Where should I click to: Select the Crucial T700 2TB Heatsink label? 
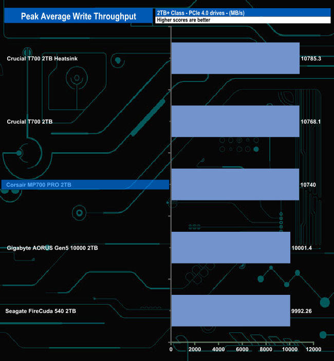coord(42,58)
